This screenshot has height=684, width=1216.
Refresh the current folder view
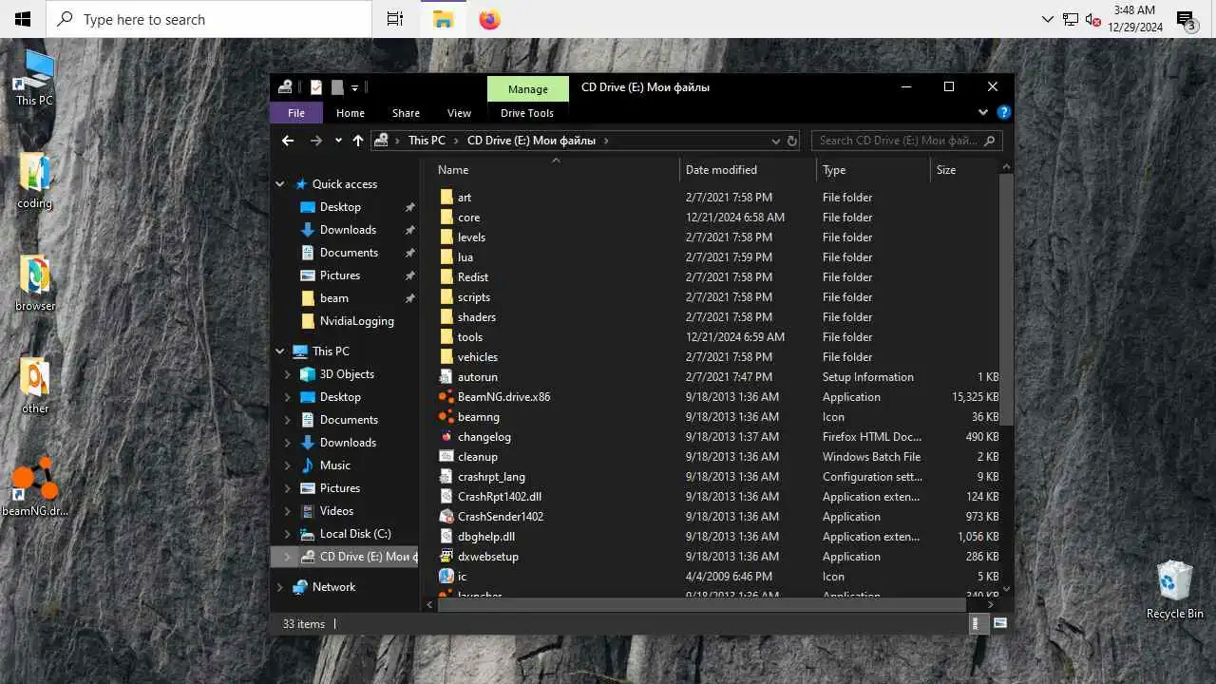coord(792,141)
